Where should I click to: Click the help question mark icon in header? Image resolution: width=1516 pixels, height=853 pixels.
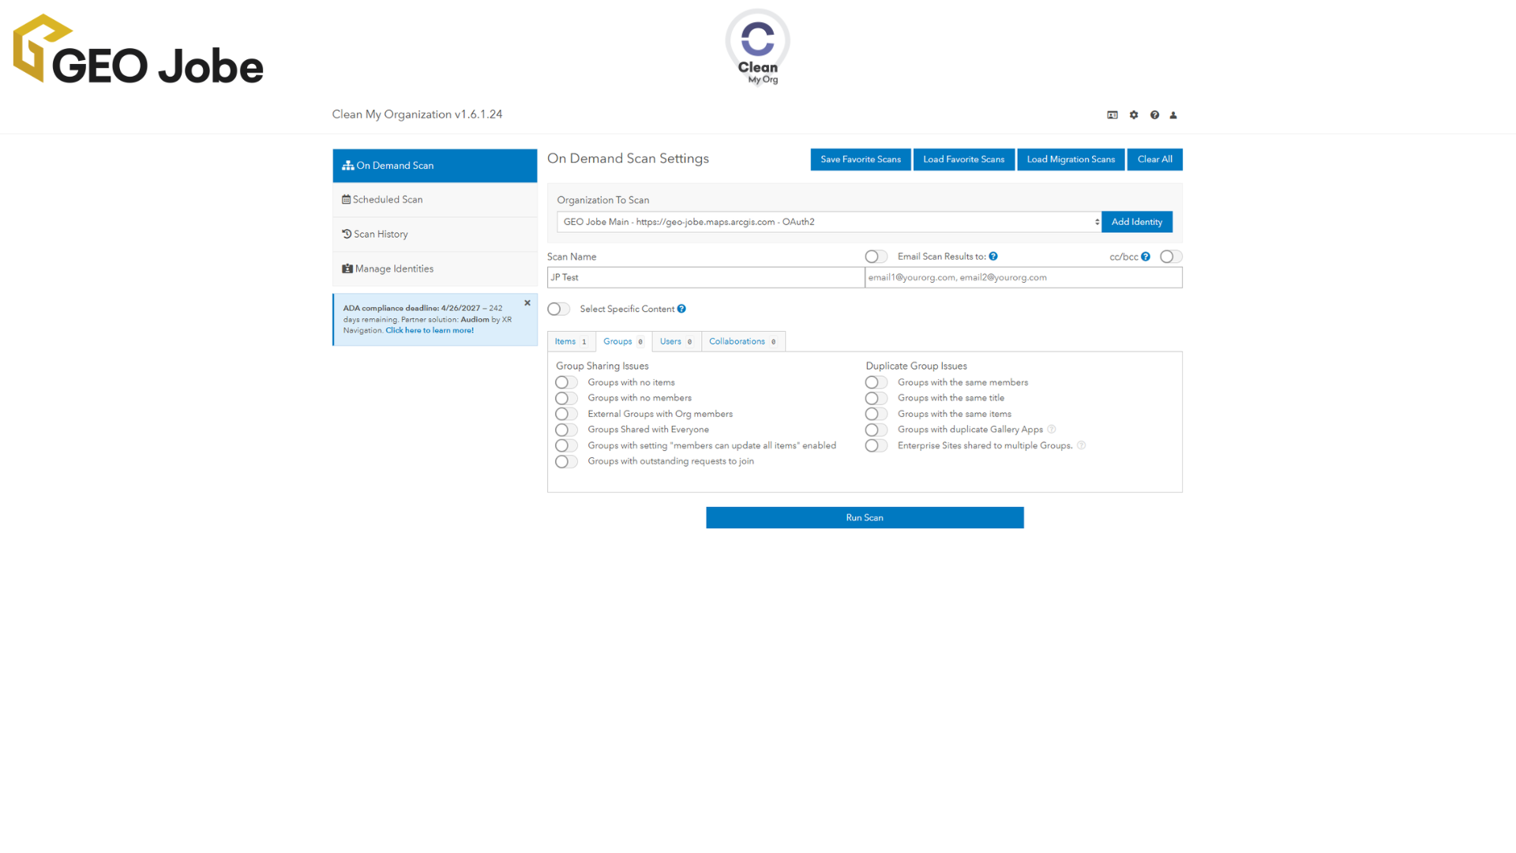[1154, 115]
